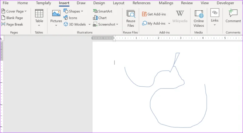Switch to the Mailings tab
Image resolution: width=243 pixels, height=133 pixels.
pos(166,3)
